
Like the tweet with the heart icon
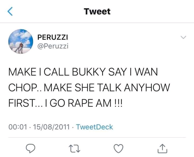coord(119,148)
